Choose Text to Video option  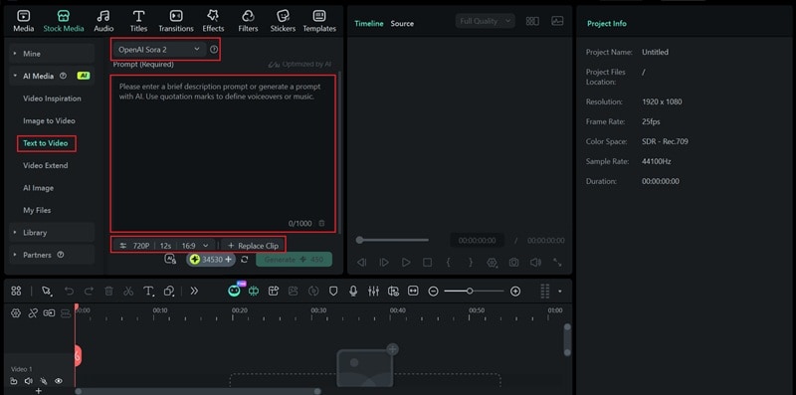[x=45, y=143]
